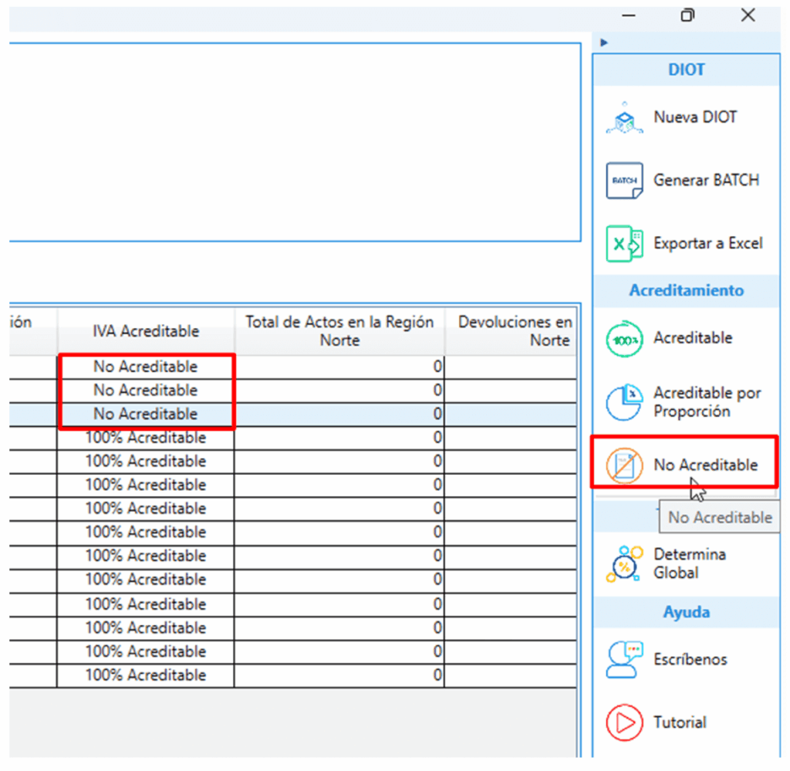Select the first 100% Acreditable cell

pos(146,438)
